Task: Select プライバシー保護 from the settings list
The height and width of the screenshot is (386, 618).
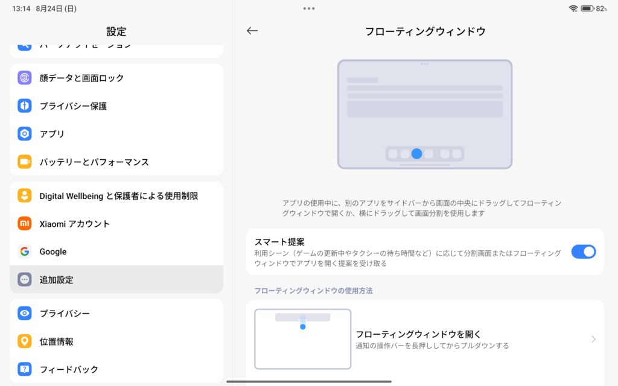Action: point(116,106)
